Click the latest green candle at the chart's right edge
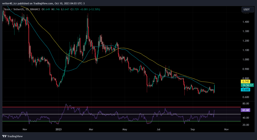Image resolution: width=257 pixels, height=140 pixels. (x=214, y=88)
